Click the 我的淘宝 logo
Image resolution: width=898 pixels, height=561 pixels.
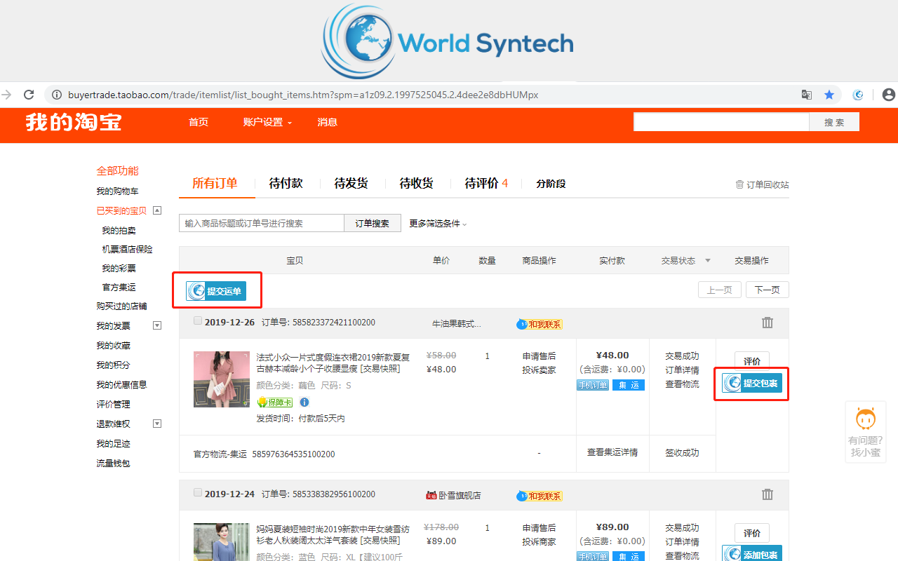[74, 122]
